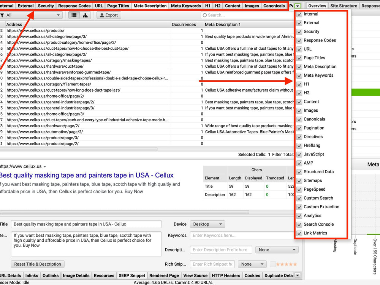Click Reset Title & Description button
Image resolution: width=380 pixels, height=285 pixels.
pos(38,264)
